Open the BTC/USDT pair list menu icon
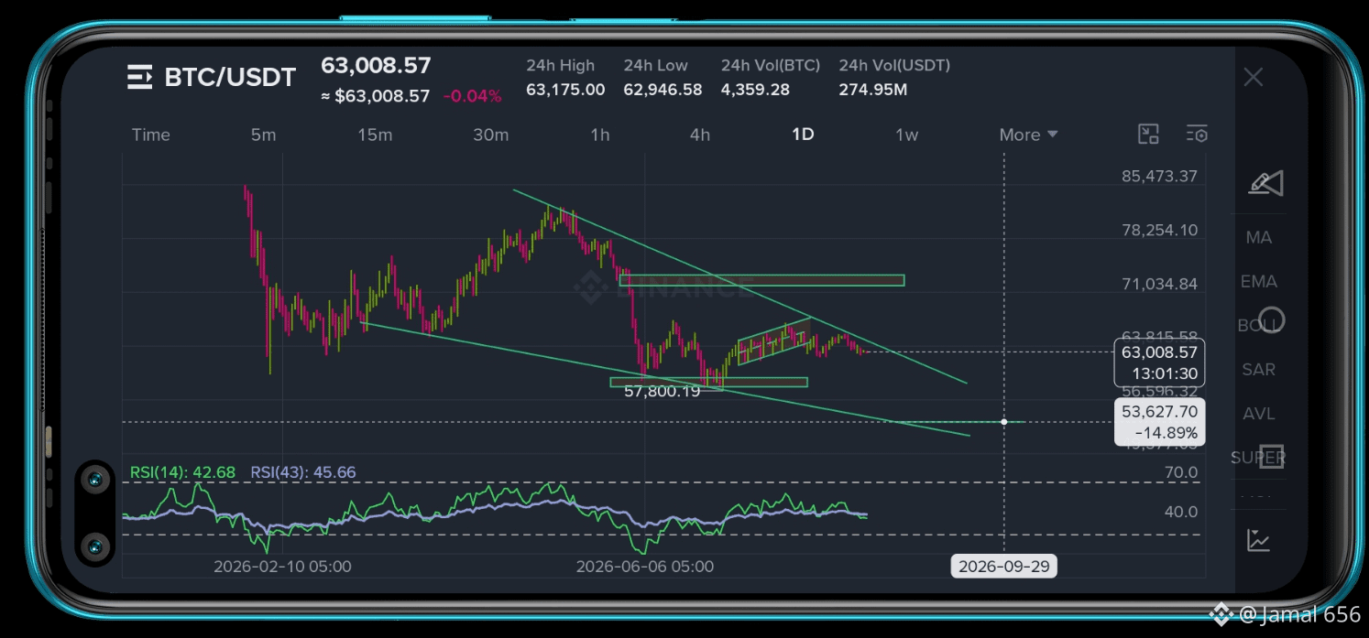 pyautogui.click(x=139, y=78)
